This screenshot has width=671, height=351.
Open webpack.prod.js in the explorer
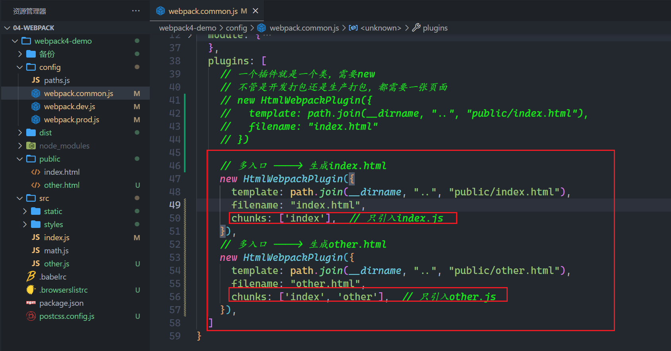click(x=72, y=120)
